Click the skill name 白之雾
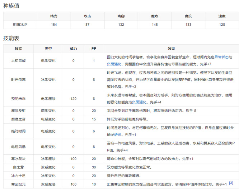This screenshot has width=239, height=192. [x=18, y=167]
